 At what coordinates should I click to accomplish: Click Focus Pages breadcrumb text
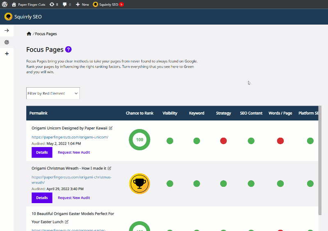[46, 34]
